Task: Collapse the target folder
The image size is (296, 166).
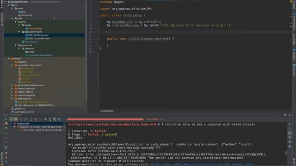Action: [9, 59]
